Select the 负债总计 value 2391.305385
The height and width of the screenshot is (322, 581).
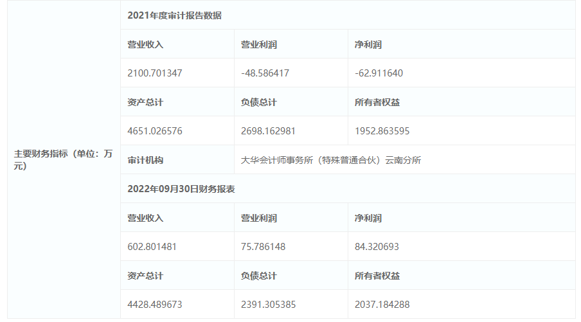coord(268,305)
